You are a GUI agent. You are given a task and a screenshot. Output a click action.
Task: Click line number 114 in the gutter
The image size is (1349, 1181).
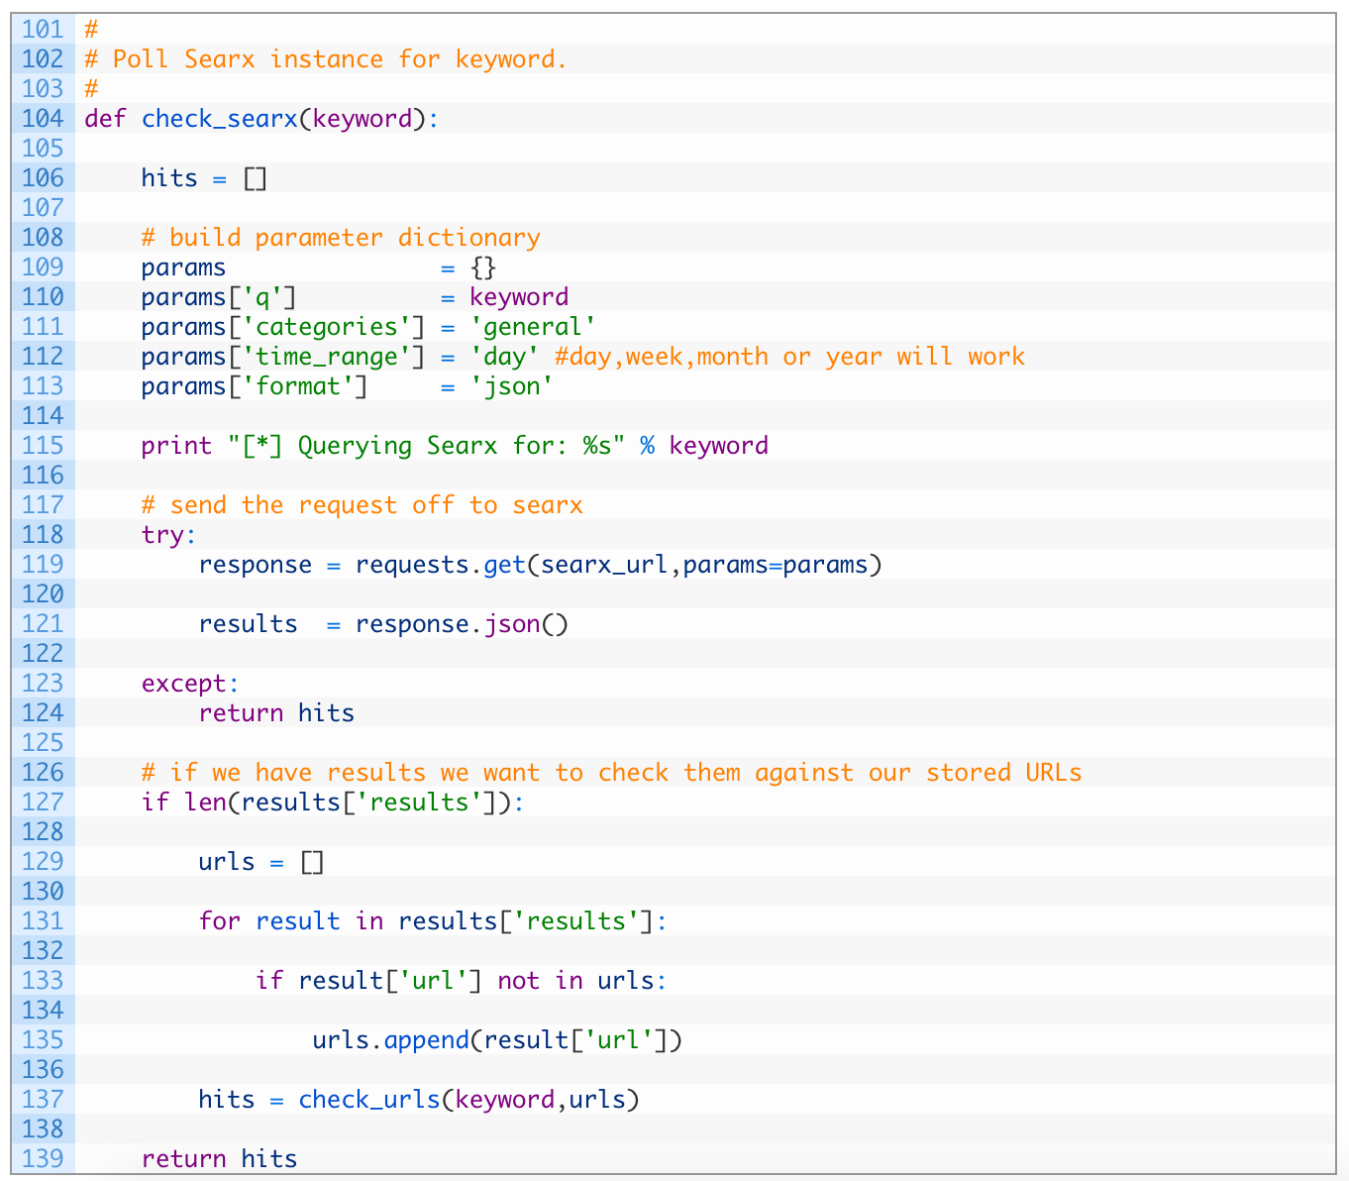click(x=43, y=416)
